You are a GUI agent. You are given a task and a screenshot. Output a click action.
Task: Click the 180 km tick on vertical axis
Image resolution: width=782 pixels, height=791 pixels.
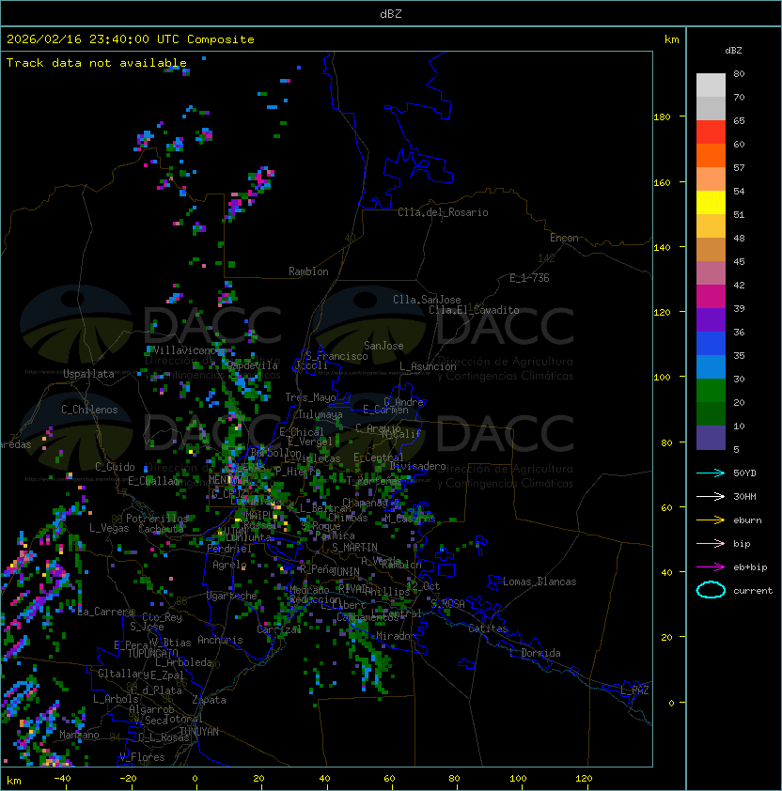click(x=662, y=117)
